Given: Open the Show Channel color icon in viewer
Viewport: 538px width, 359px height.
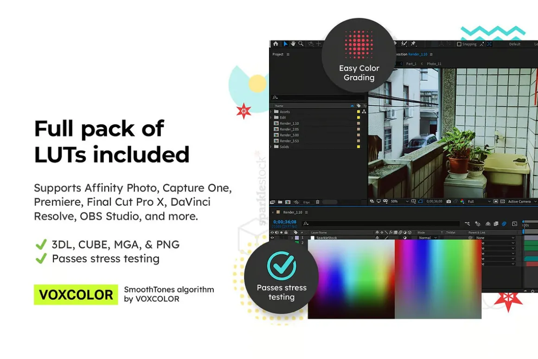Looking at the screenshot, I should (x=462, y=201).
